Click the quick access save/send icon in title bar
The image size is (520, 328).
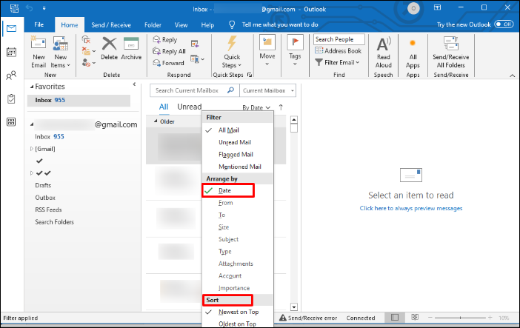pyautogui.click(x=14, y=8)
